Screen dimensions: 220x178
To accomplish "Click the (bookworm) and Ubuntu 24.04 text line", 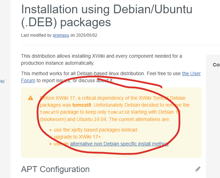I will click(x=105, y=119).
